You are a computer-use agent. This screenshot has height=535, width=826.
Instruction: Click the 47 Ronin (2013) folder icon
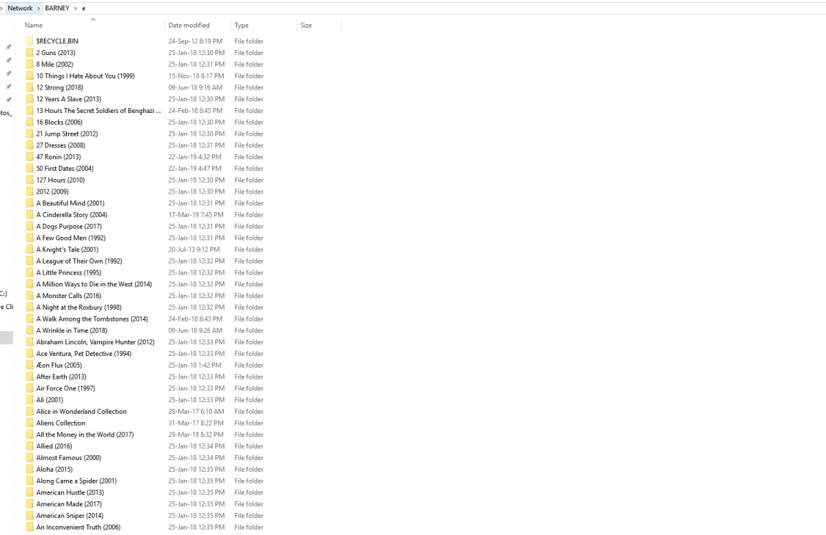click(x=30, y=157)
